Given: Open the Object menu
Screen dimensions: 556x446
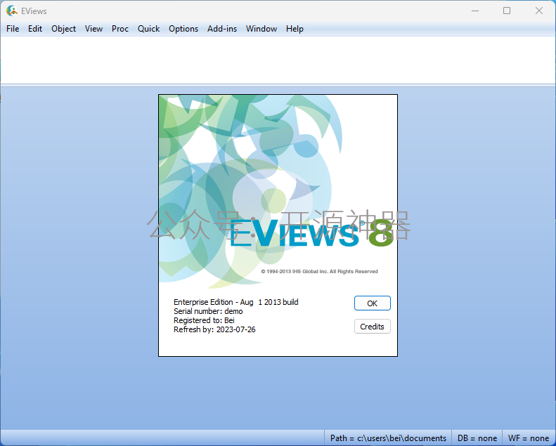Looking at the screenshot, I should pyautogui.click(x=63, y=29).
